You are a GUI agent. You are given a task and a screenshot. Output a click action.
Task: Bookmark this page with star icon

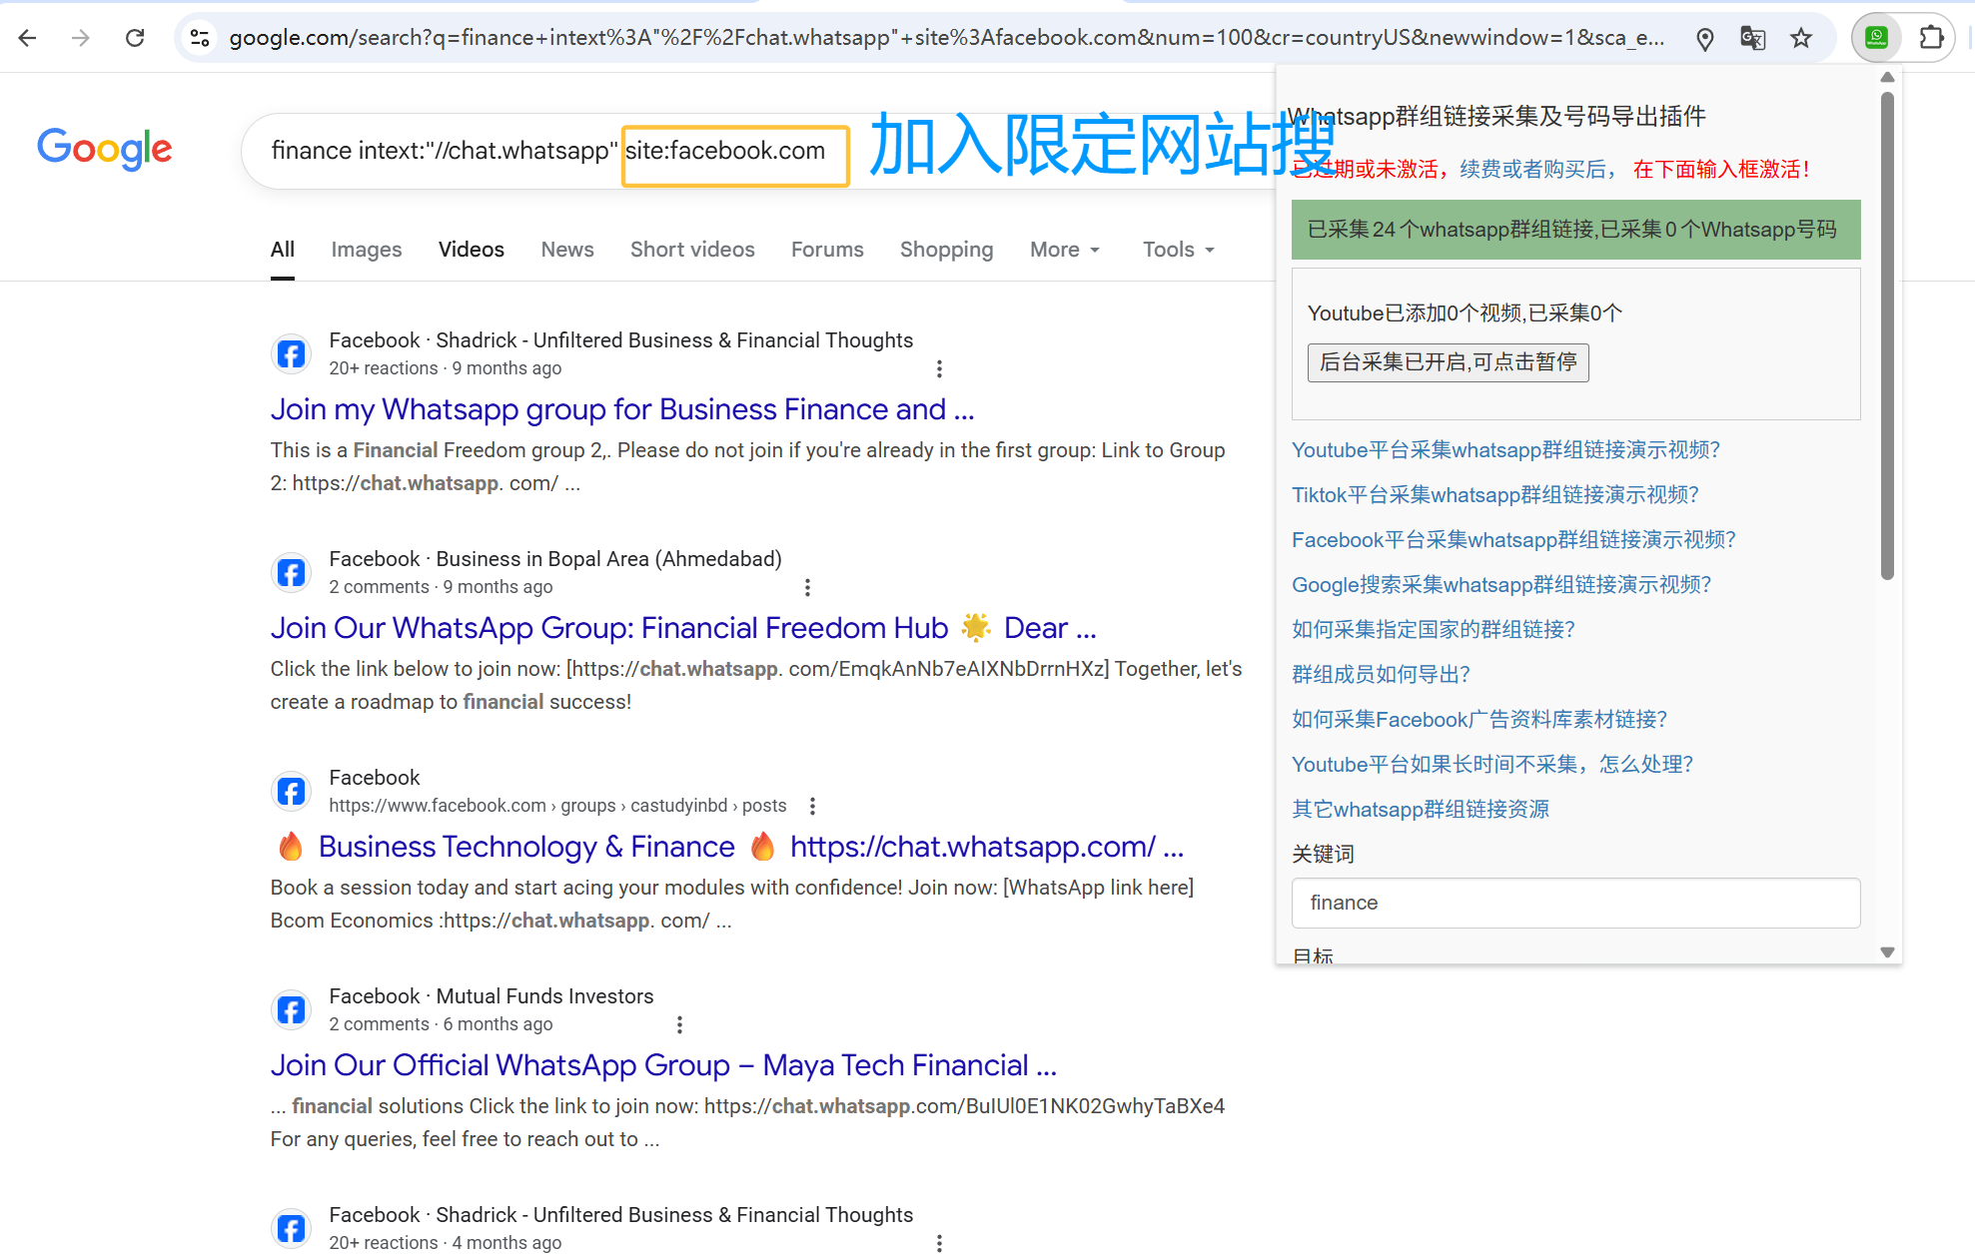(x=1800, y=38)
